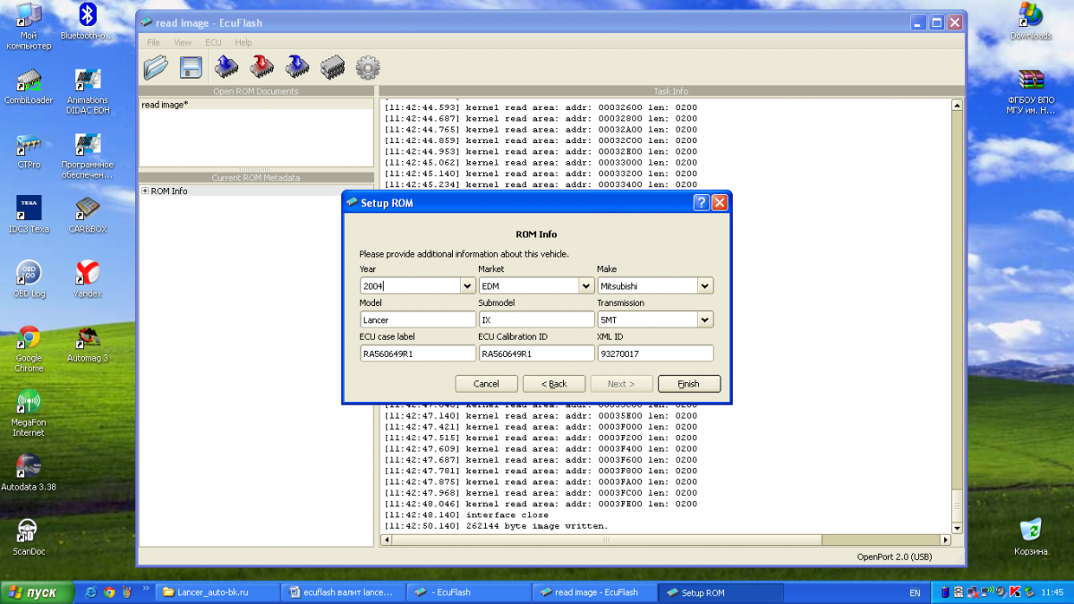Expand the ROM Info tree node

(145, 191)
